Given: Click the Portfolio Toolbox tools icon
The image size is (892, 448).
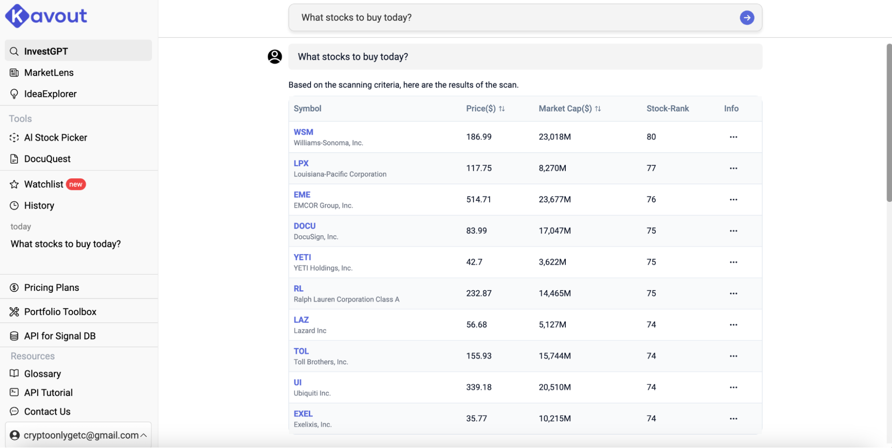Looking at the screenshot, I should [14, 312].
